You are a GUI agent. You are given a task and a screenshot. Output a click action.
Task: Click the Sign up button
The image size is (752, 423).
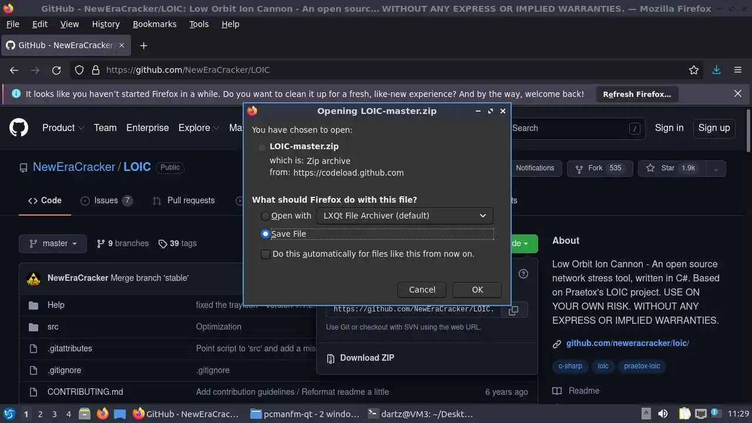pyautogui.click(x=714, y=127)
